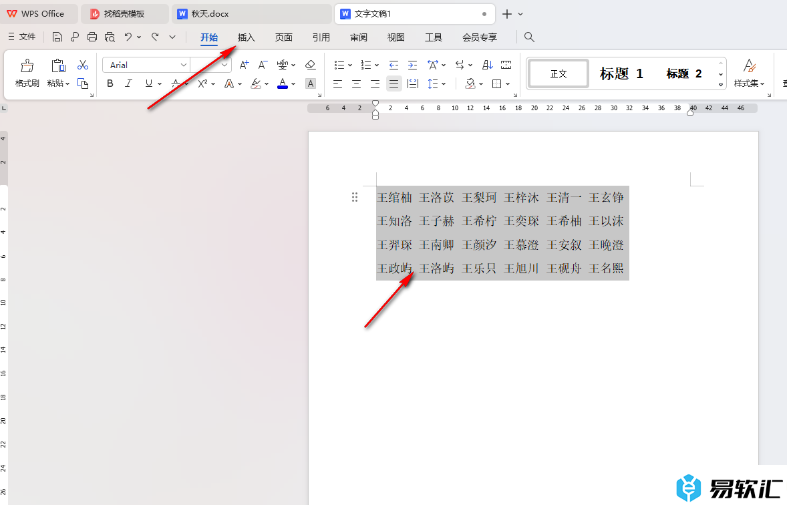
Task: Expand quick access toolbar customize chevron
Action: tap(172, 37)
